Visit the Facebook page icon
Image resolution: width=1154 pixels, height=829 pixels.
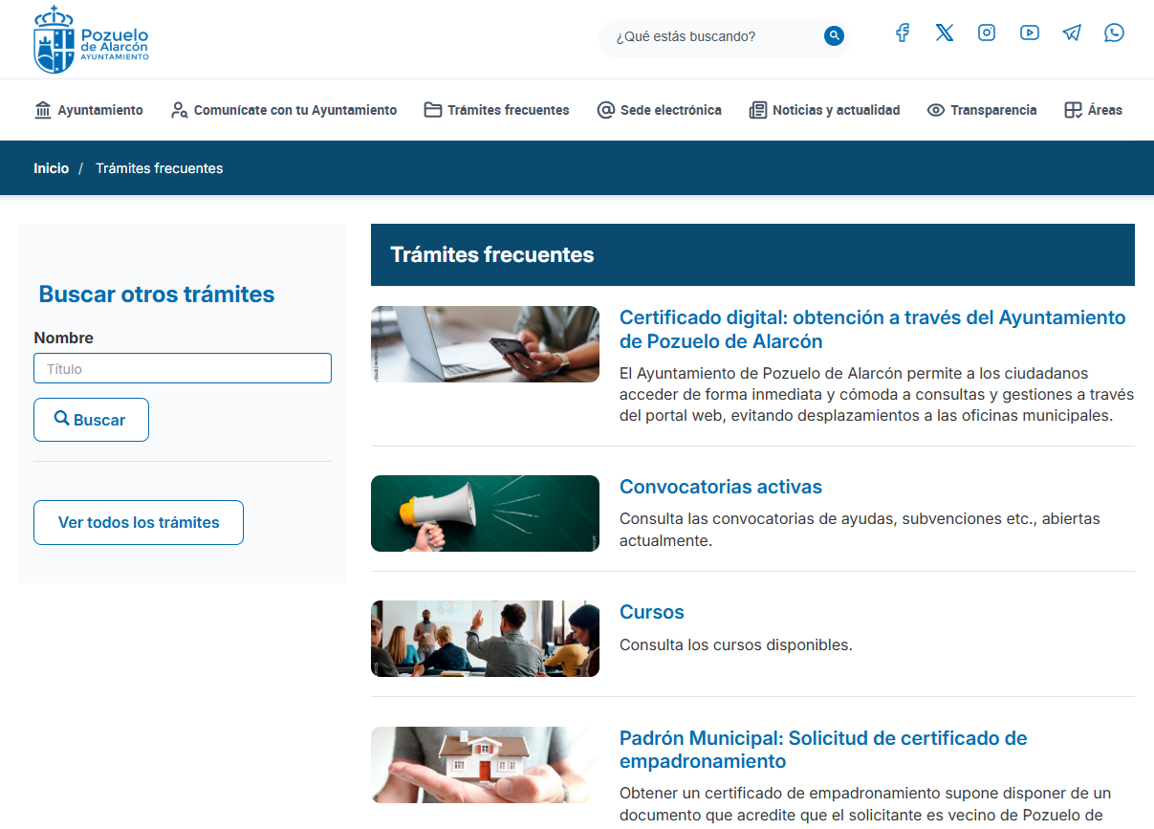pyautogui.click(x=902, y=33)
